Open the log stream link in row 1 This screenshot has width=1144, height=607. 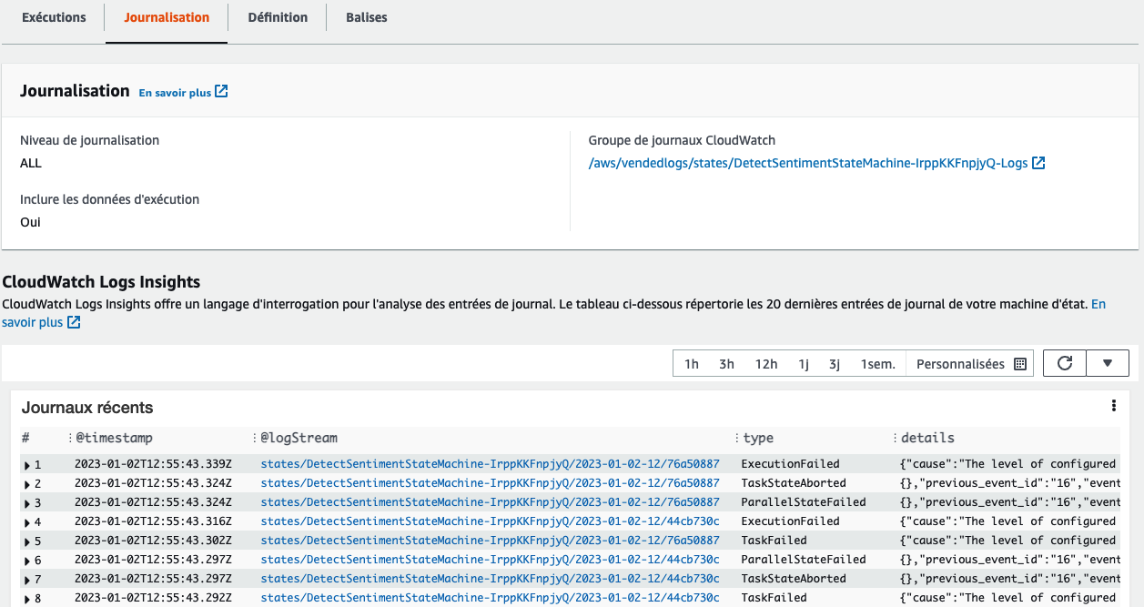[x=491, y=464]
